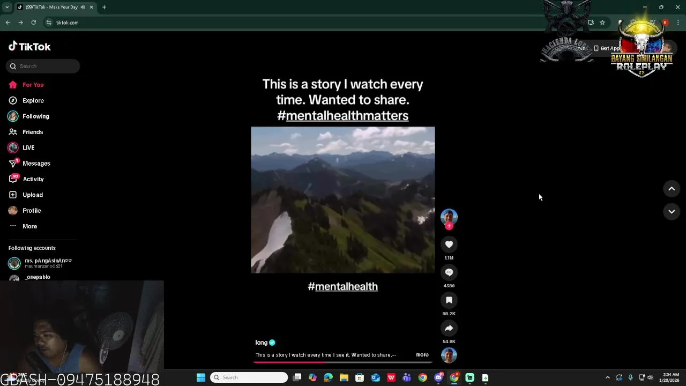686x386 pixels.
Task: Follow the creator via plus badge
Action: click(x=449, y=226)
